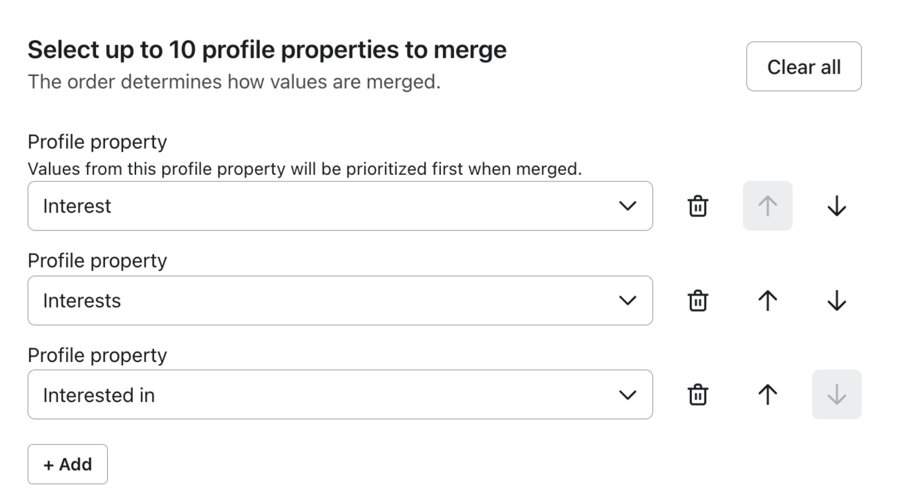Click the Profile property label above Interests
Viewport: 919px width, 503px height.
pos(97,261)
